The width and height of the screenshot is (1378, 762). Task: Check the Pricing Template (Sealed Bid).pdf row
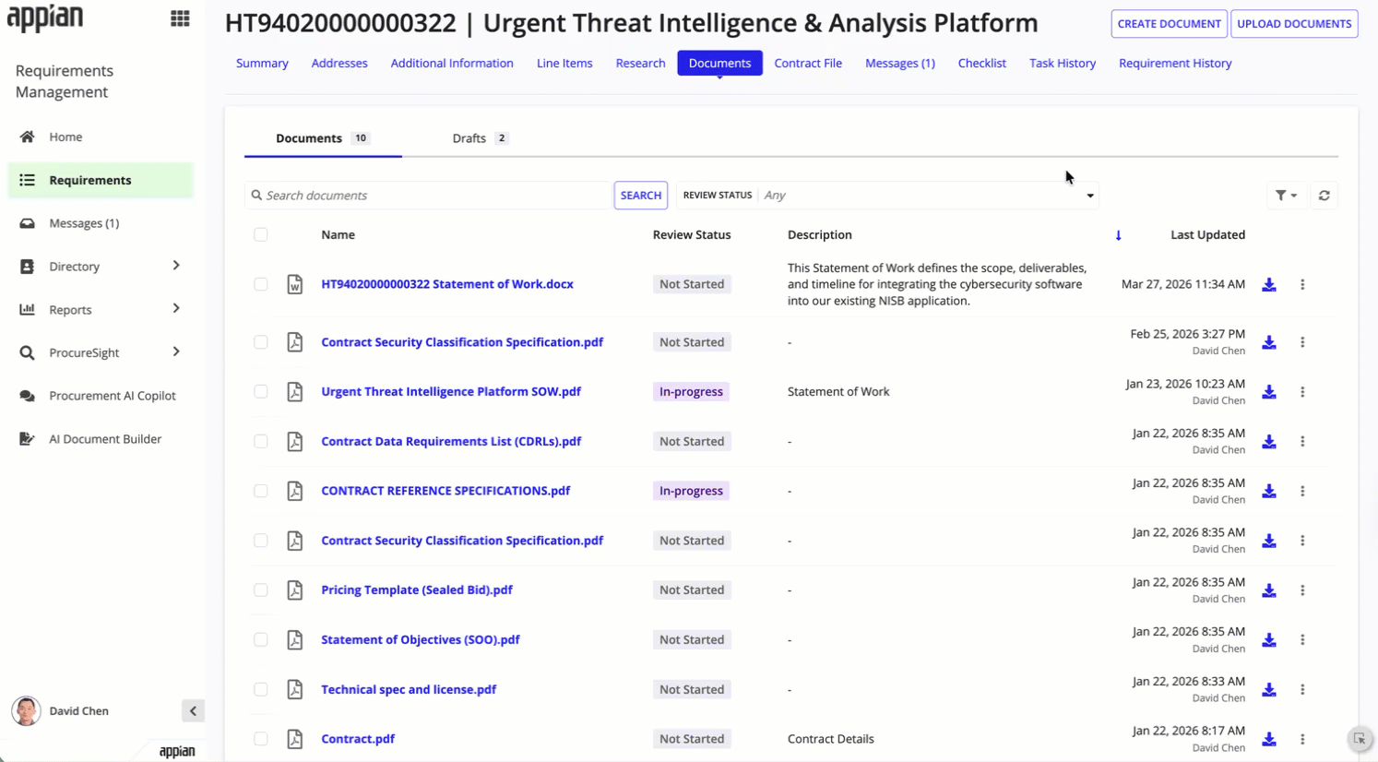click(261, 589)
